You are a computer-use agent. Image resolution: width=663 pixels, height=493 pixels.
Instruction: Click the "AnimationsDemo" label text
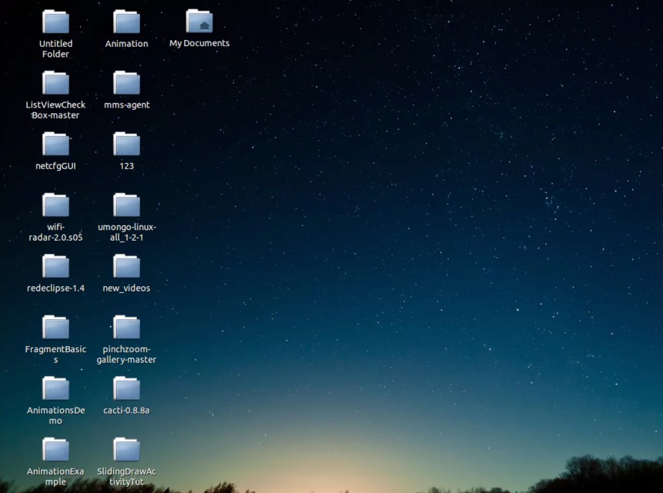click(55, 415)
